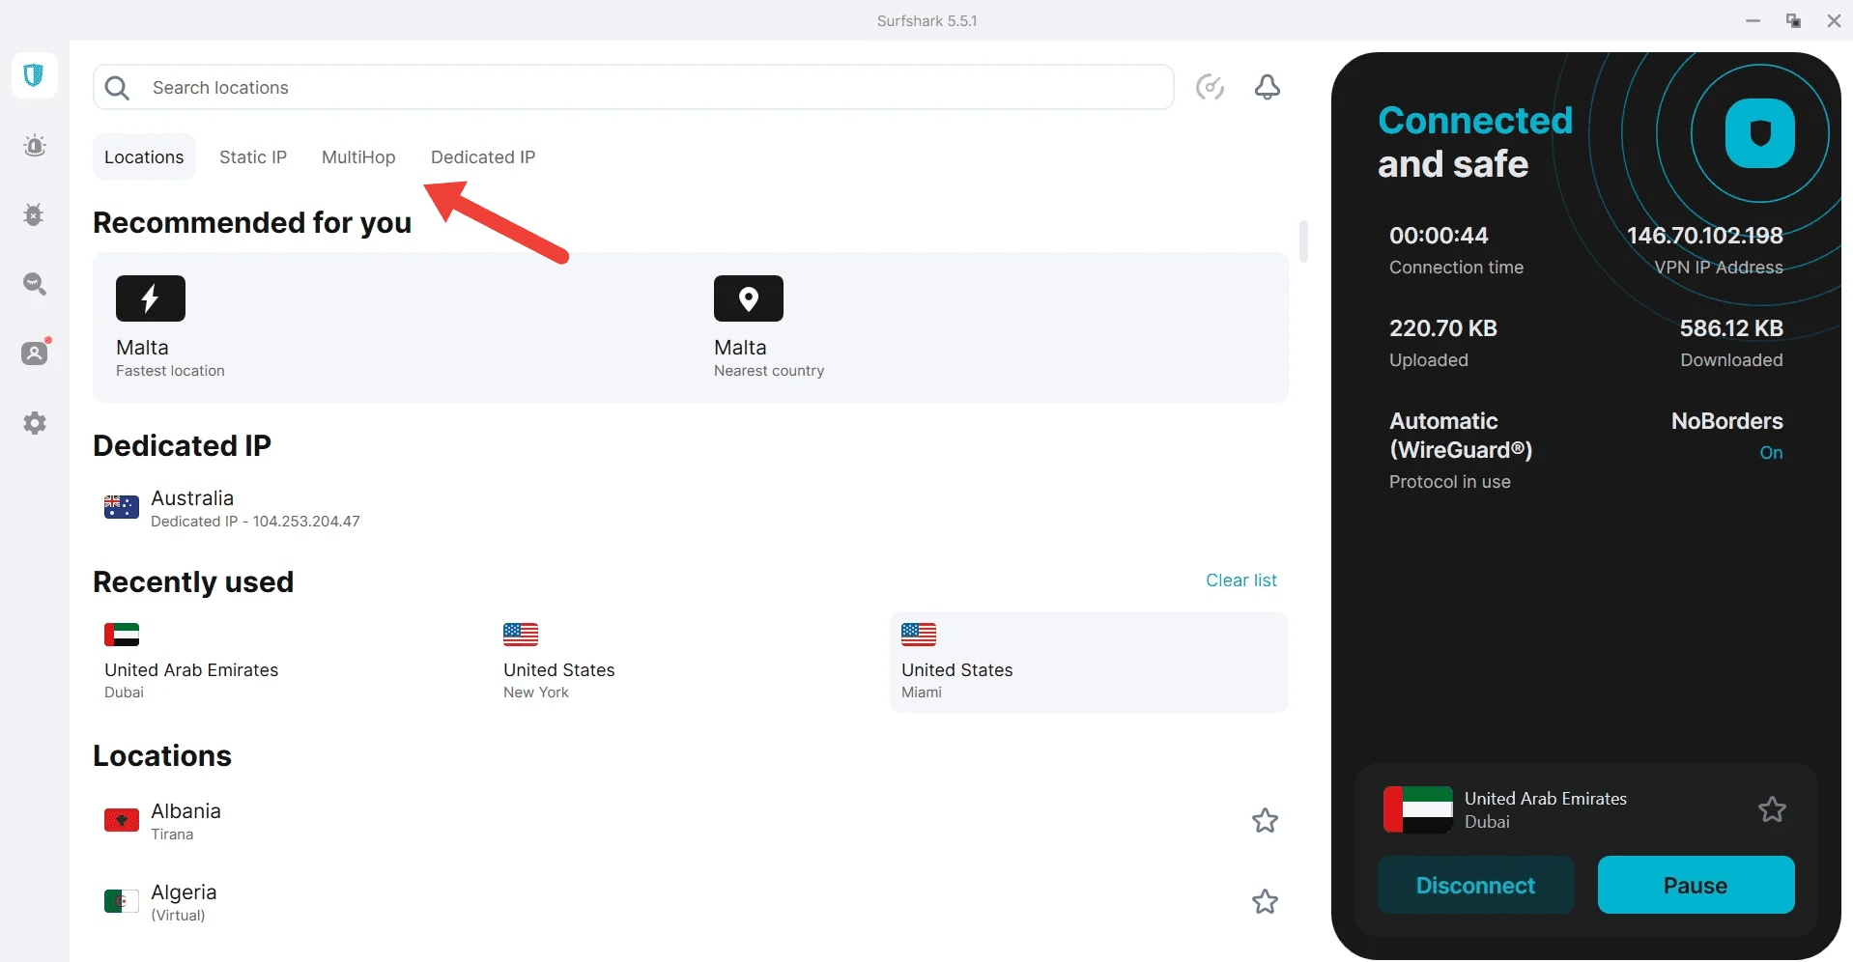The image size is (1853, 962).
Task: Favorite the connected Dubai location star
Action: pyautogui.click(x=1772, y=809)
